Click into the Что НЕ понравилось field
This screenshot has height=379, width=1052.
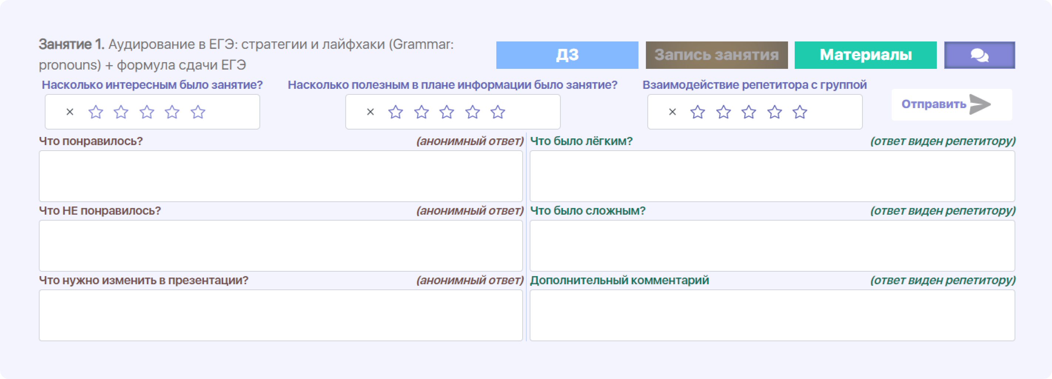(281, 245)
